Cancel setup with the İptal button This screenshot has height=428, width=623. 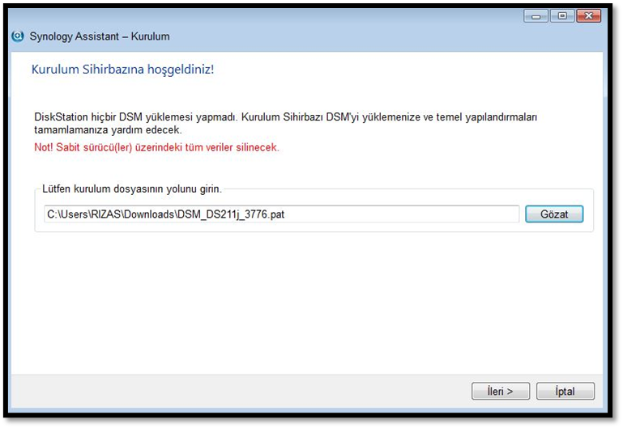565,392
